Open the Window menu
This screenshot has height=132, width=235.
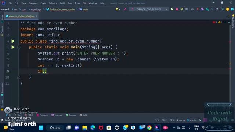point(93,3)
